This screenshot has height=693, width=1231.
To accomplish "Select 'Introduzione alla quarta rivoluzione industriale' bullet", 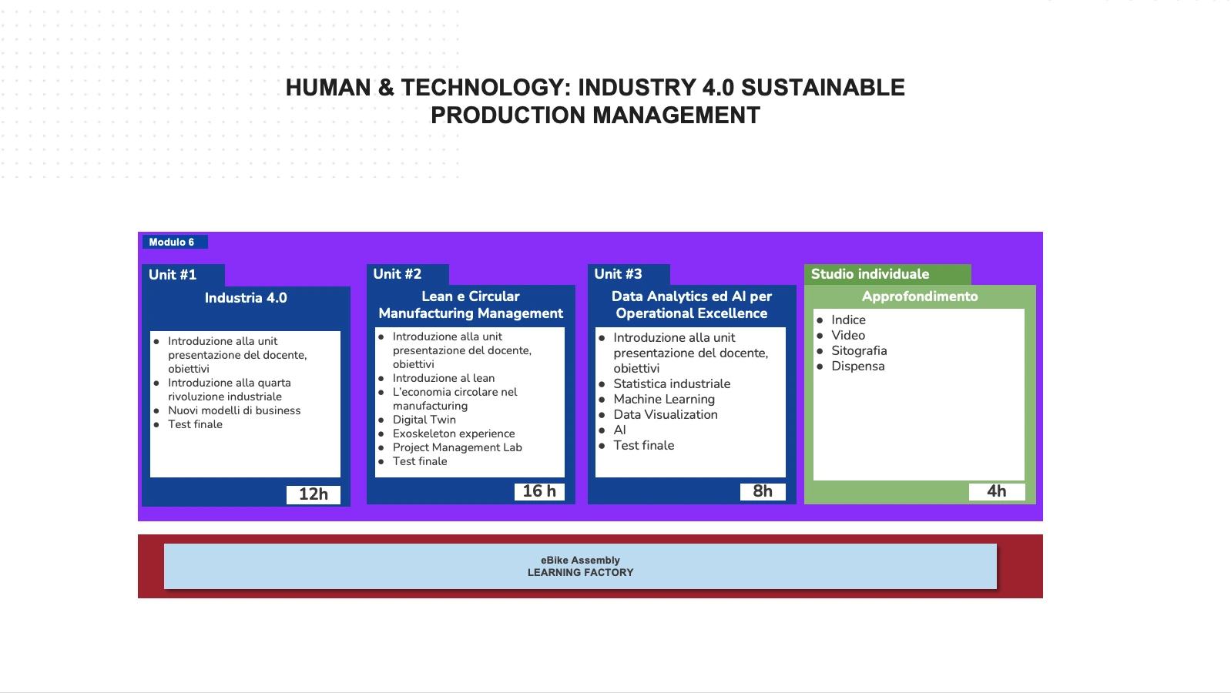I will click(x=230, y=390).
